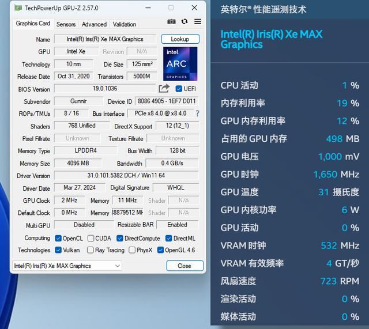Click the Transistors 5000M field
The width and height of the screenshot is (369, 329).
click(142, 76)
